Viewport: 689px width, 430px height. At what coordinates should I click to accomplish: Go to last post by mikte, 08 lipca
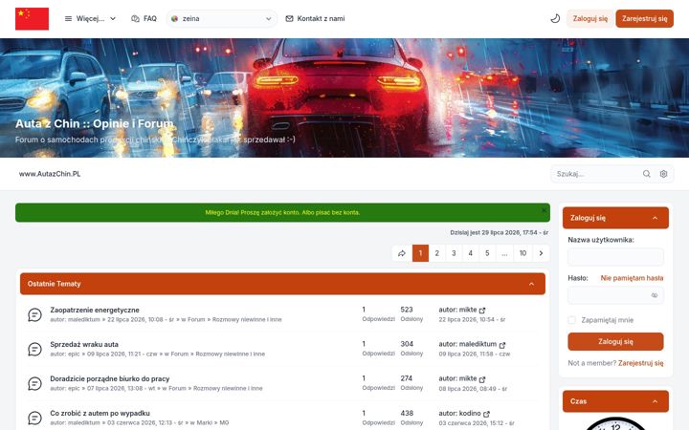482,379
